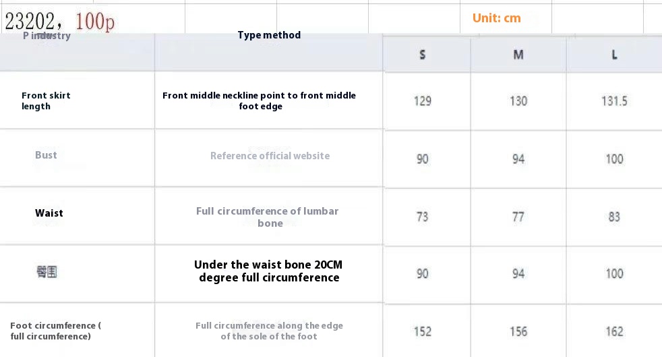The width and height of the screenshot is (662, 357).
Task: Select the 152 foot circumference value
Action: tap(422, 331)
